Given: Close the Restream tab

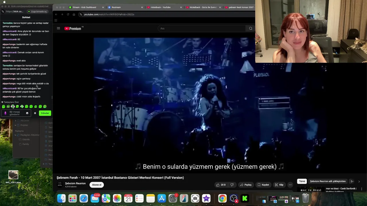Looking at the screenshot, I should (142, 7).
